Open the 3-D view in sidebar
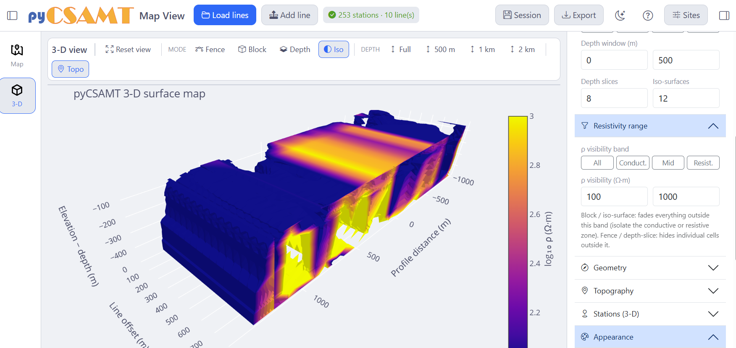This screenshot has height=348, width=736. pos(17,96)
